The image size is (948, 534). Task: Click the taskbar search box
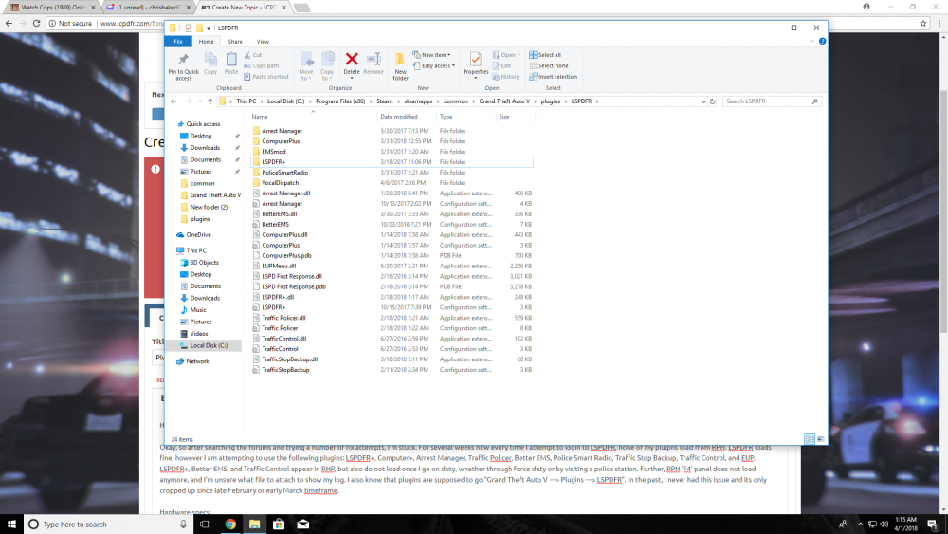(x=109, y=525)
